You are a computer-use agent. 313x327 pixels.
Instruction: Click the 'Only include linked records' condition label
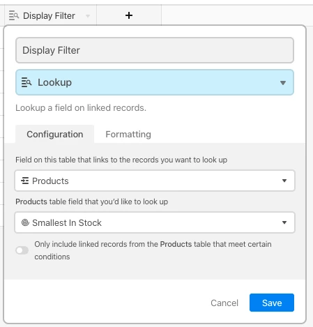point(153,250)
